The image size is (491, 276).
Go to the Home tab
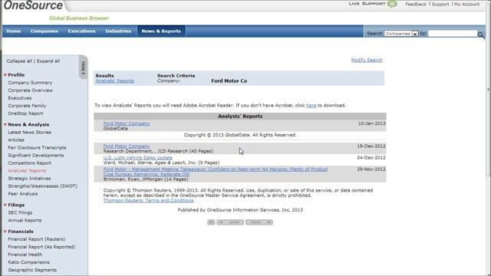point(14,31)
